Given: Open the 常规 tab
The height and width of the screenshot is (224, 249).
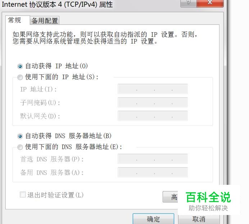Looking at the screenshot, I should [x=18, y=20].
